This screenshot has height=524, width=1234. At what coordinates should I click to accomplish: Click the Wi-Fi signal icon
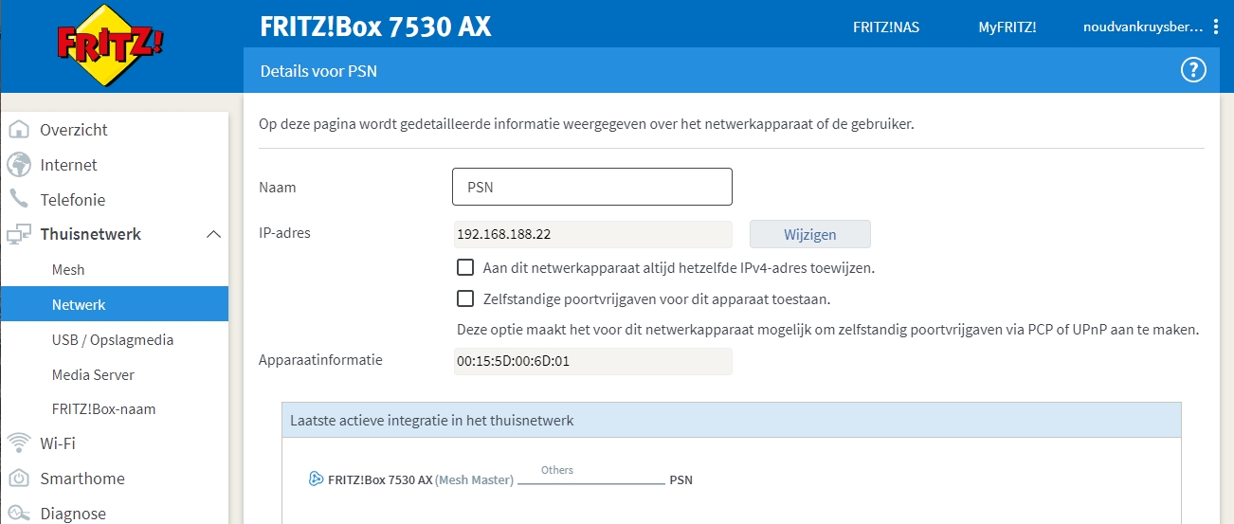[19, 443]
